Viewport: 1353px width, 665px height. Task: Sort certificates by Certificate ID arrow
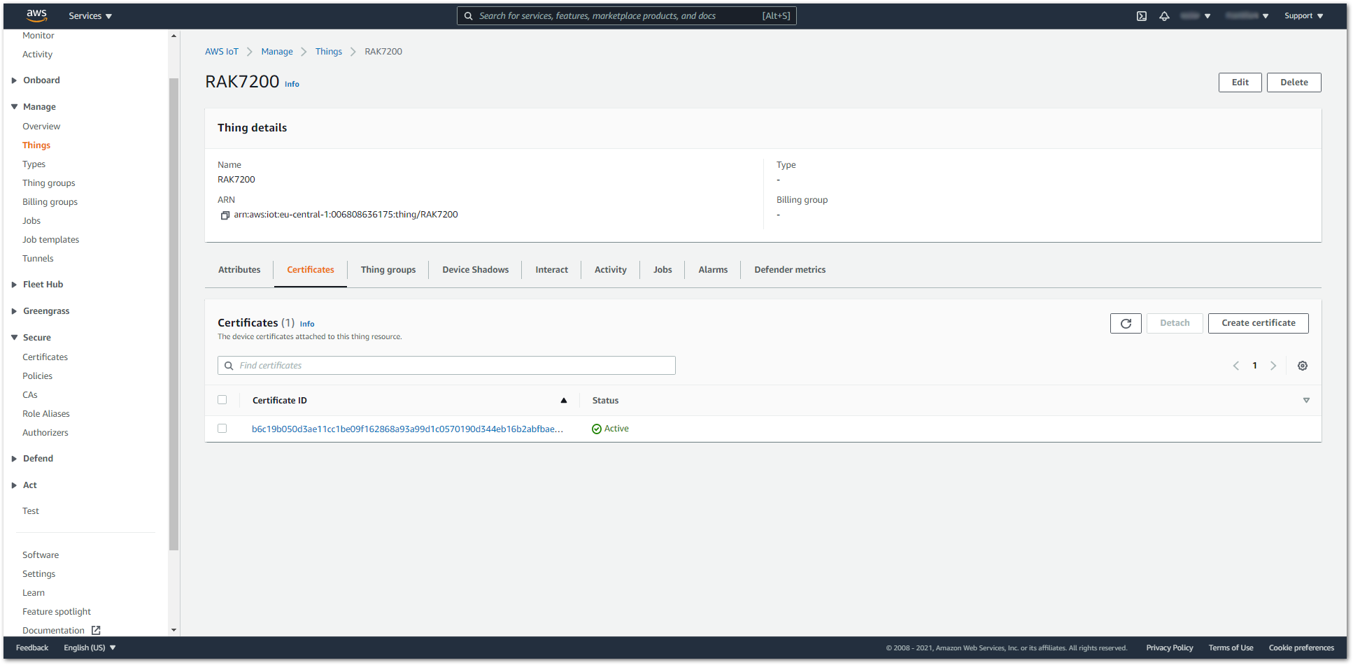coord(564,400)
